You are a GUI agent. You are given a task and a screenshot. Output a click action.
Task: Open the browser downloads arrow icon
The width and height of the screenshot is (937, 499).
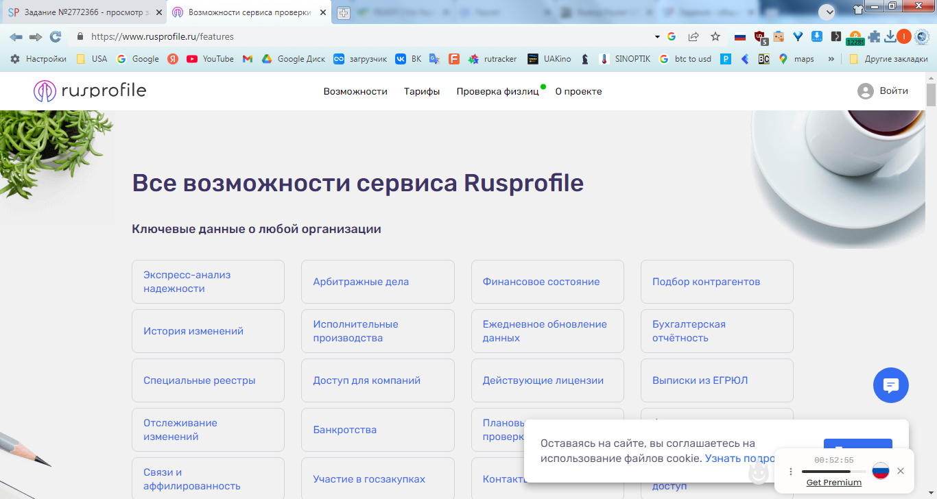click(x=890, y=37)
